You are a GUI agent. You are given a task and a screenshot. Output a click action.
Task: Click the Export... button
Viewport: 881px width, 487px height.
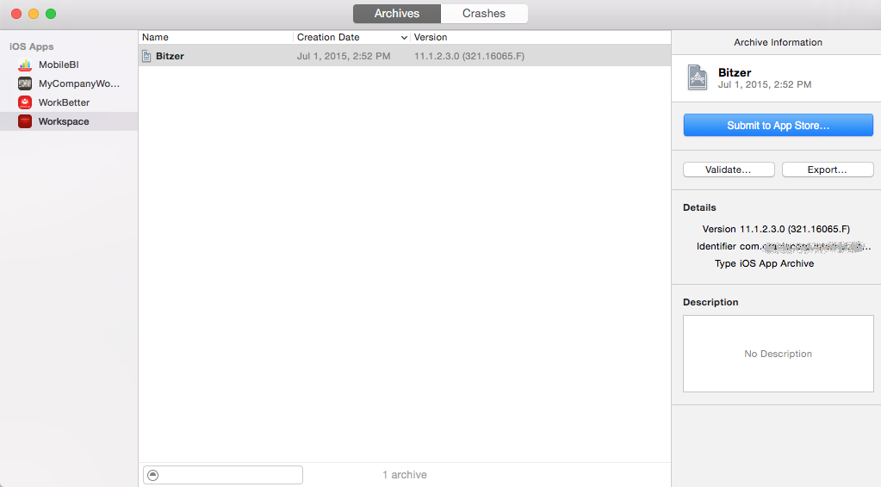(827, 170)
